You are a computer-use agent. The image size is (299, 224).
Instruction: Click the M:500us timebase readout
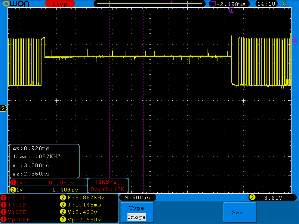coord(138,198)
